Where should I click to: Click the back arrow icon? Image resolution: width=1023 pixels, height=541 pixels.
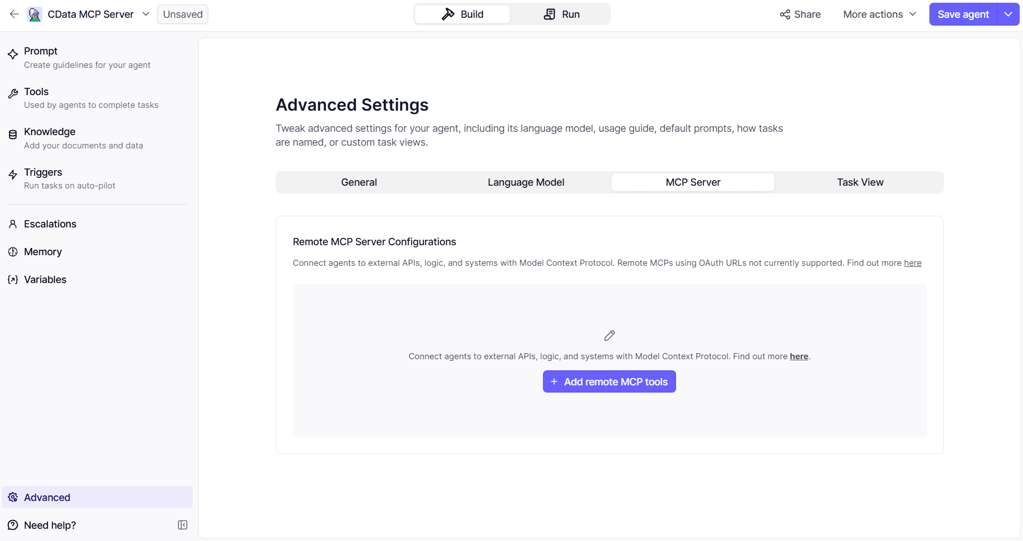pyautogui.click(x=14, y=14)
